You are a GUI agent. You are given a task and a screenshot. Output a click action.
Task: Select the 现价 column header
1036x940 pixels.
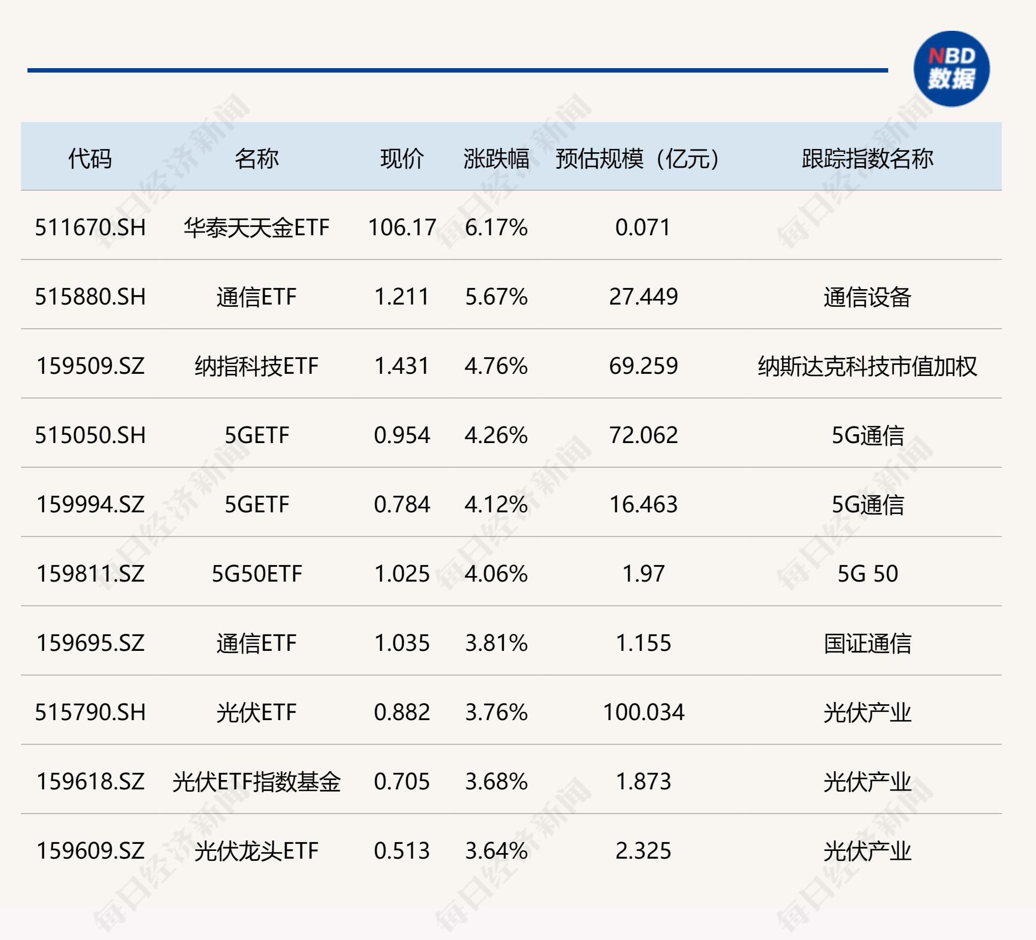(x=402, y=159)
